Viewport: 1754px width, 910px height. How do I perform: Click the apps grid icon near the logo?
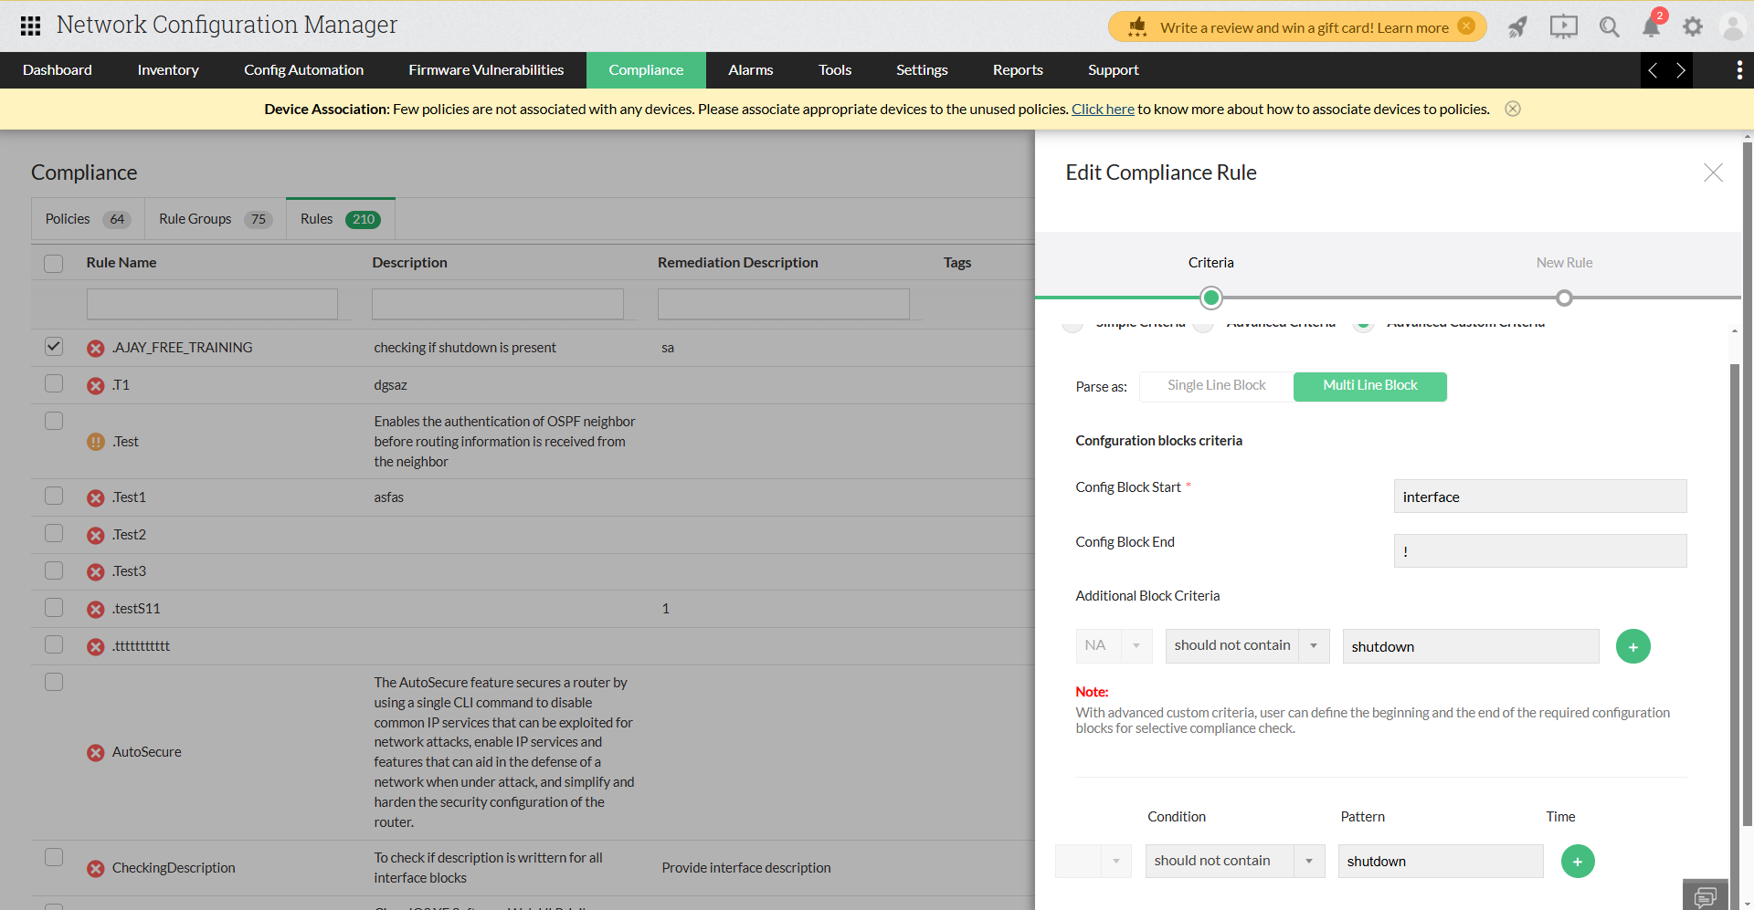tap(29, 25)
